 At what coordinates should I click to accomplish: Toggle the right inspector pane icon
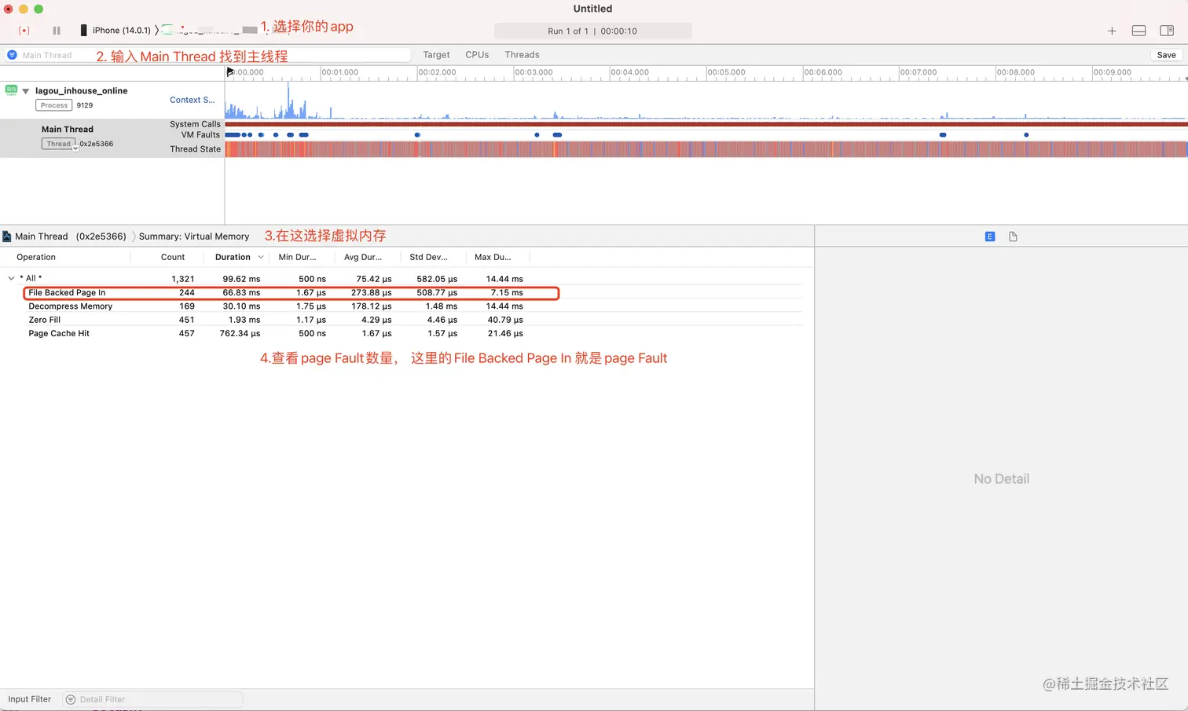tap(1167, 31)
